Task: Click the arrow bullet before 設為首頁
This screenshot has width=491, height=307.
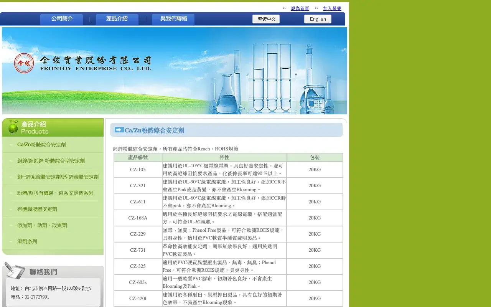Action: pos(284,8)
